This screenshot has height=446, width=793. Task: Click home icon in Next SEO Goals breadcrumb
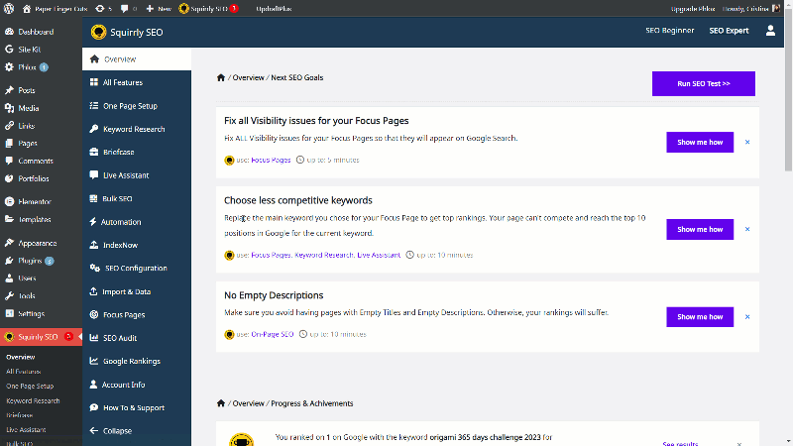[221, 77]
